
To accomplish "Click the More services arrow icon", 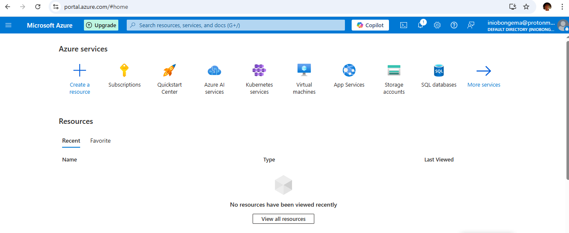I will (x=484, y=71).
